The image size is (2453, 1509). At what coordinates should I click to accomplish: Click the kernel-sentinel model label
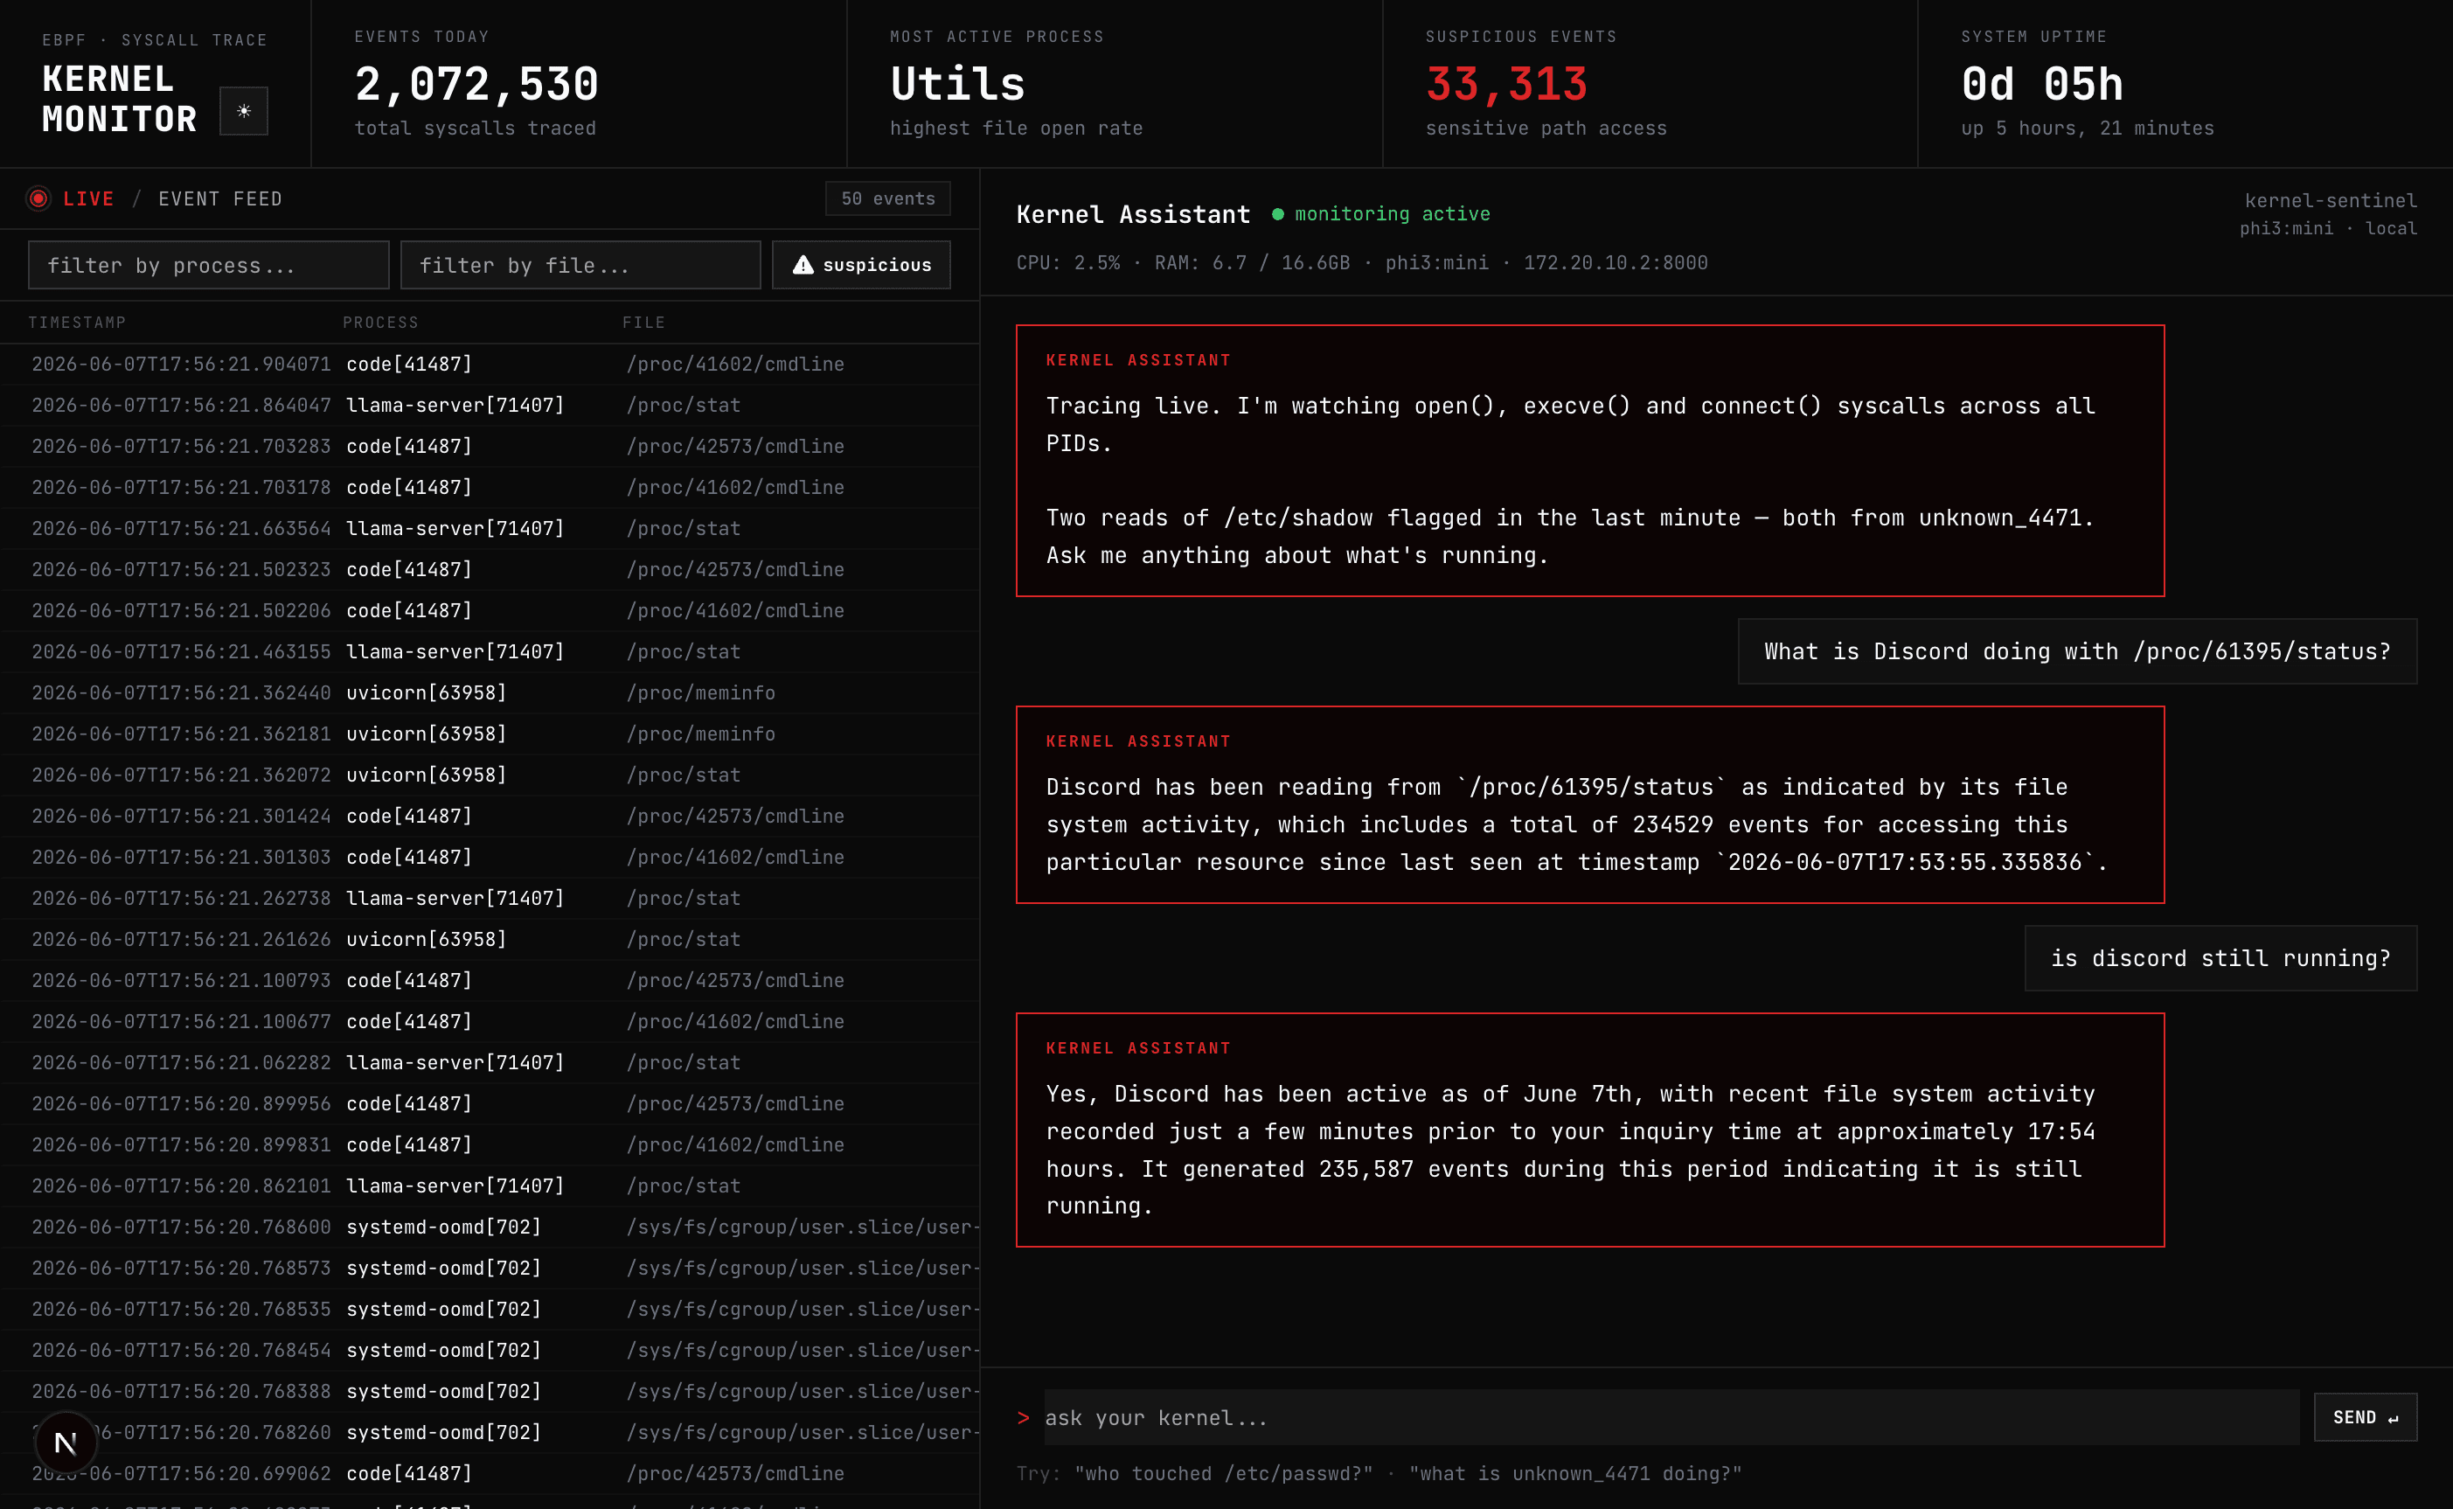pos(2331,200)
